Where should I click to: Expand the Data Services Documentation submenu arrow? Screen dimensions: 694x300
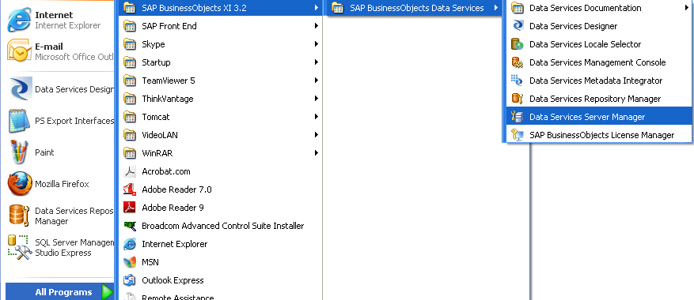click(686, 8)
